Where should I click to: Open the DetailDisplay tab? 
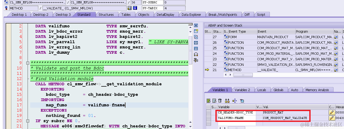coord(165,15)
